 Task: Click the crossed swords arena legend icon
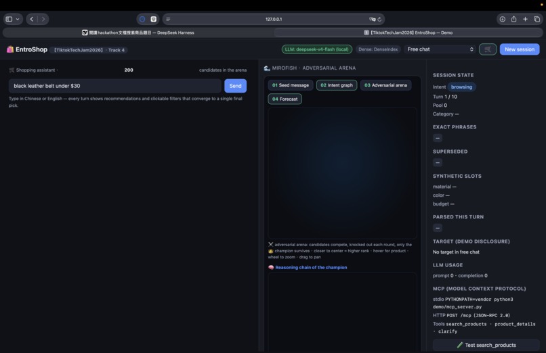coord(271,245)
